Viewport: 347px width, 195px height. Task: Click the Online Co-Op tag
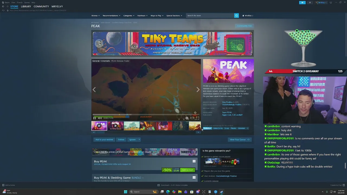point(218,128)
